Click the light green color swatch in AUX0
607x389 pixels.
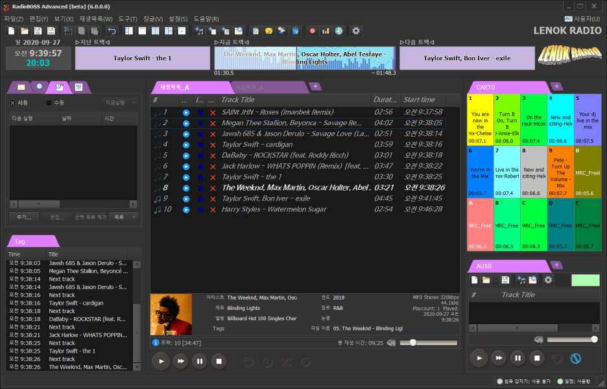tap(586, 280)
